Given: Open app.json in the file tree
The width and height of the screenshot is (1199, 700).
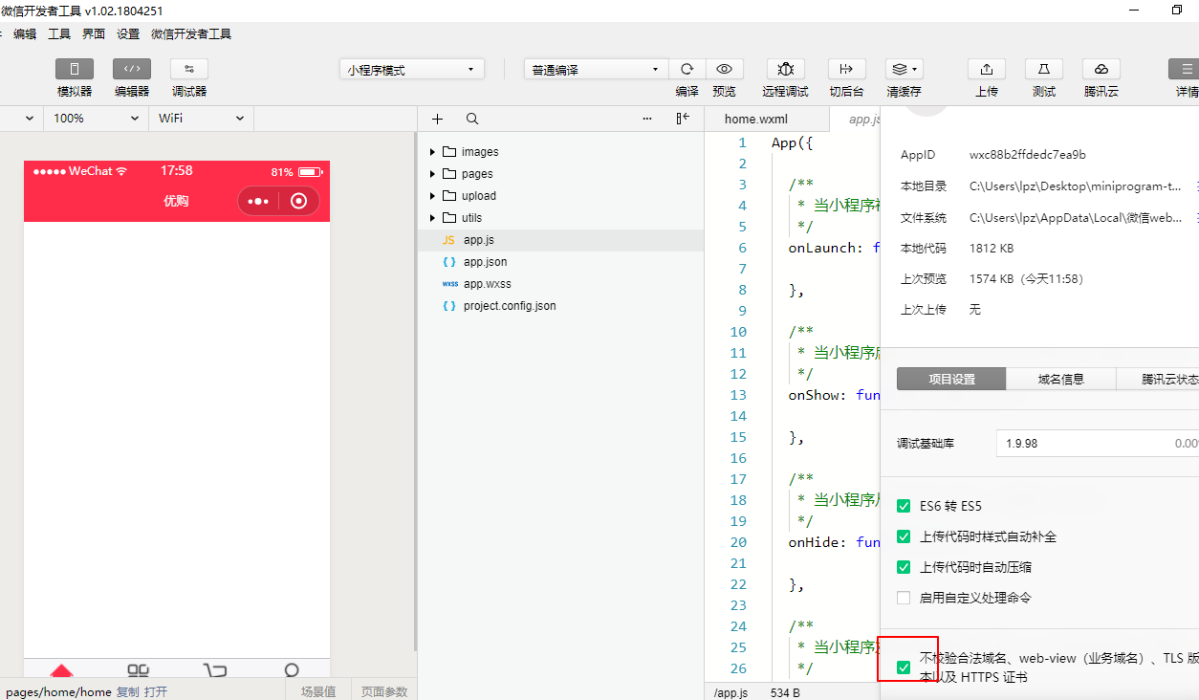Looking at the screenshot, I should pyautogui.click(x=485, y=262).
